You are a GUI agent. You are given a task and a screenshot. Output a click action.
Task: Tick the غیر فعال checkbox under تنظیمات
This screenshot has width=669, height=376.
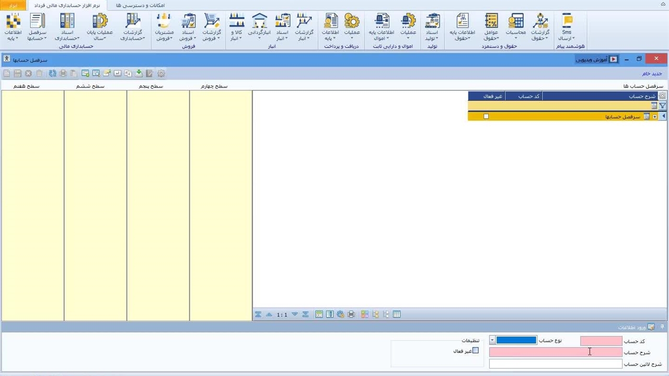click(x=475, y=351)
